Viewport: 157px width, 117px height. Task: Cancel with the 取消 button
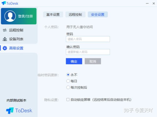point(93,61)
